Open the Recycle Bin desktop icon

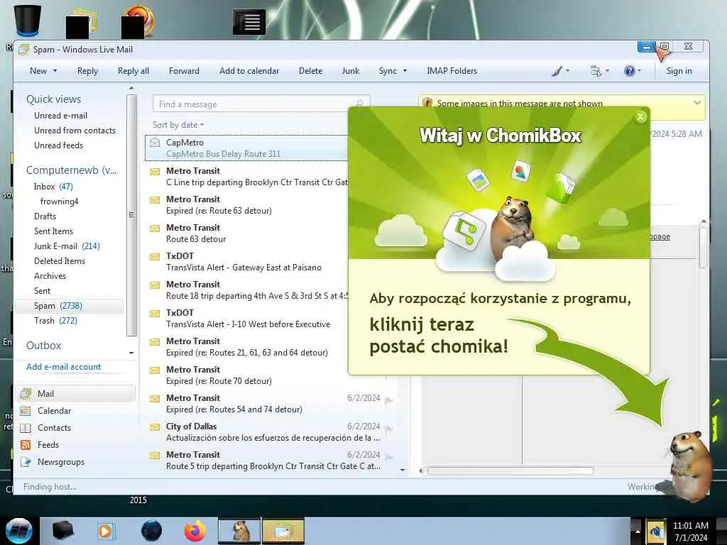pos(28,20)
